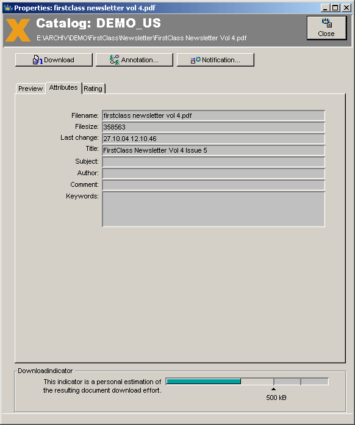Click the title bar application icon
This screenshot has width=355, height=425.
8,7
